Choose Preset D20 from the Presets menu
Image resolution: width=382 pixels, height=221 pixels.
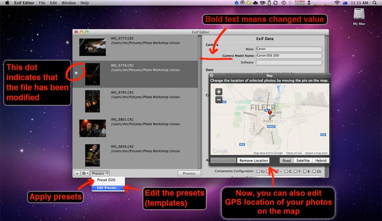coord(108,180)
